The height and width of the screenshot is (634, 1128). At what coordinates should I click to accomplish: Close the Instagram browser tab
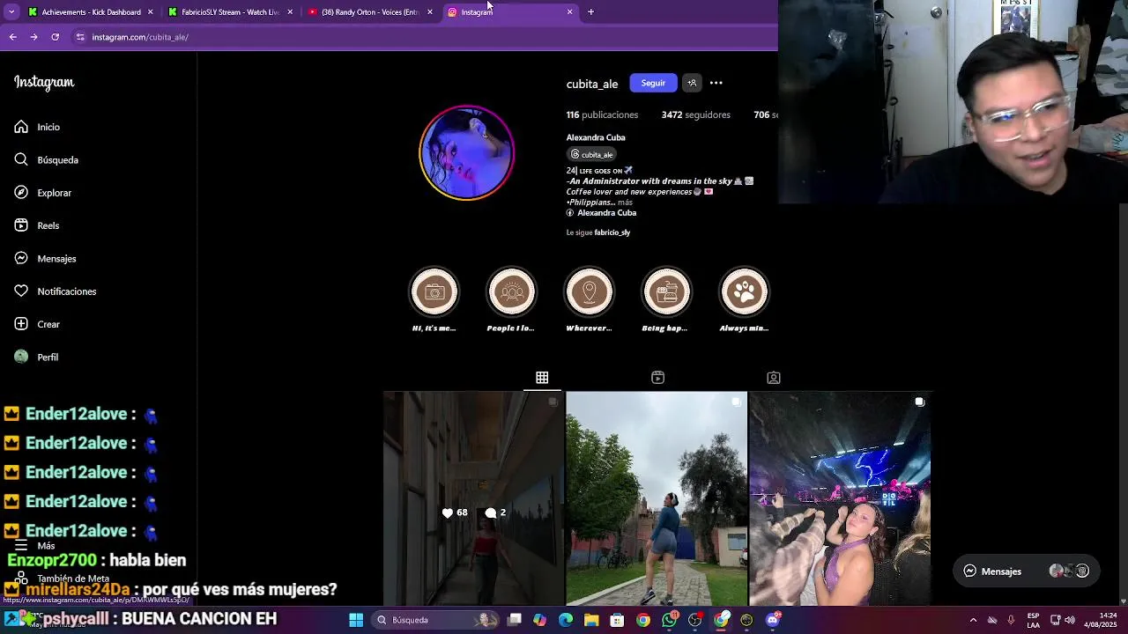(x=569, y=12)
